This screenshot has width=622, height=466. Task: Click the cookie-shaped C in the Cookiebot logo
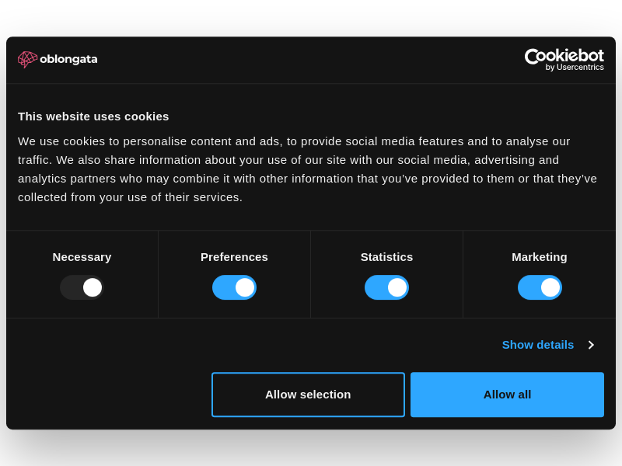tap(533, 56)
